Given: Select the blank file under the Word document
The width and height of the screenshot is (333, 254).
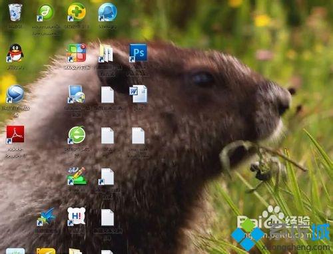Looking at the screenshot, I should (138, 136).
